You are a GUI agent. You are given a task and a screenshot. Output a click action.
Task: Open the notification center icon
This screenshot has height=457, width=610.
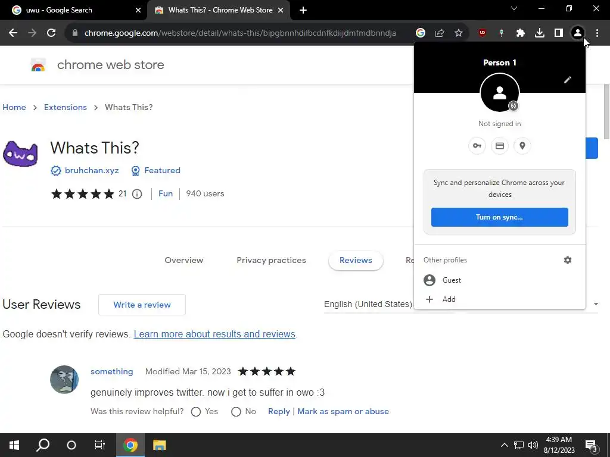click(x=592, y=446)
